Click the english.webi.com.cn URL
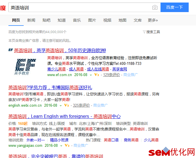 25,106
